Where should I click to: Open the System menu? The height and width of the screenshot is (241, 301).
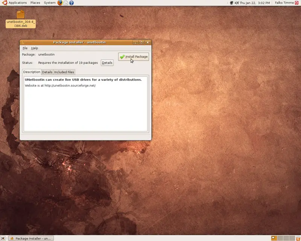50,3
